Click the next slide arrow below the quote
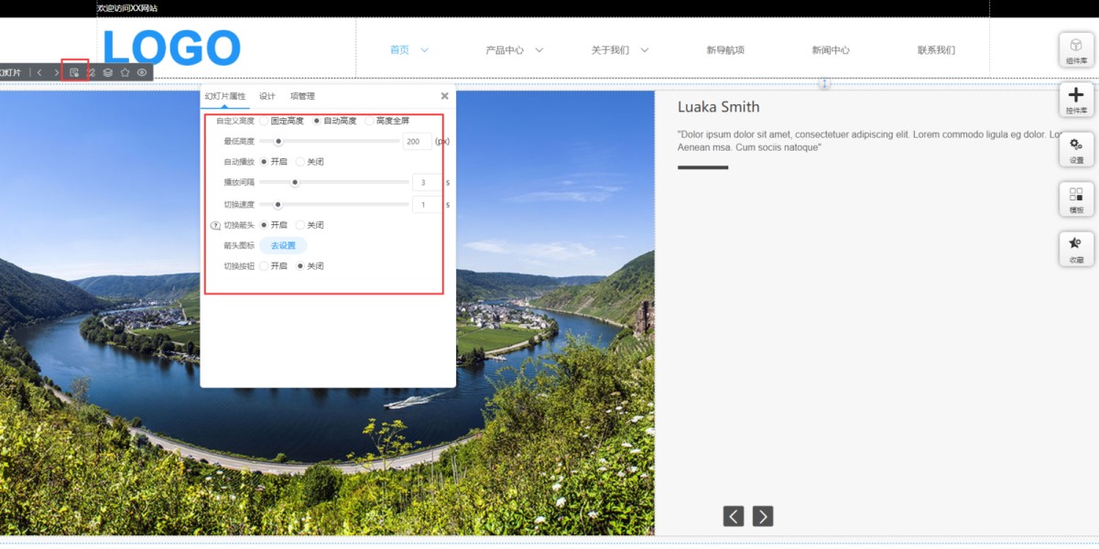1099x549 pixels. (x=763, y=516)
